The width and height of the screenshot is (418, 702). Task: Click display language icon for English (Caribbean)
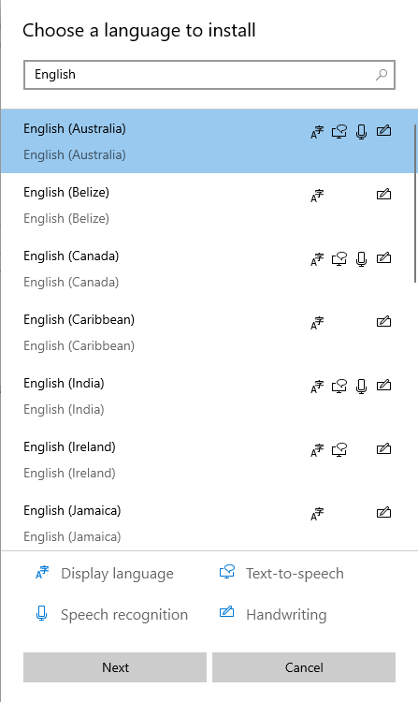click(x=317, y=323)
